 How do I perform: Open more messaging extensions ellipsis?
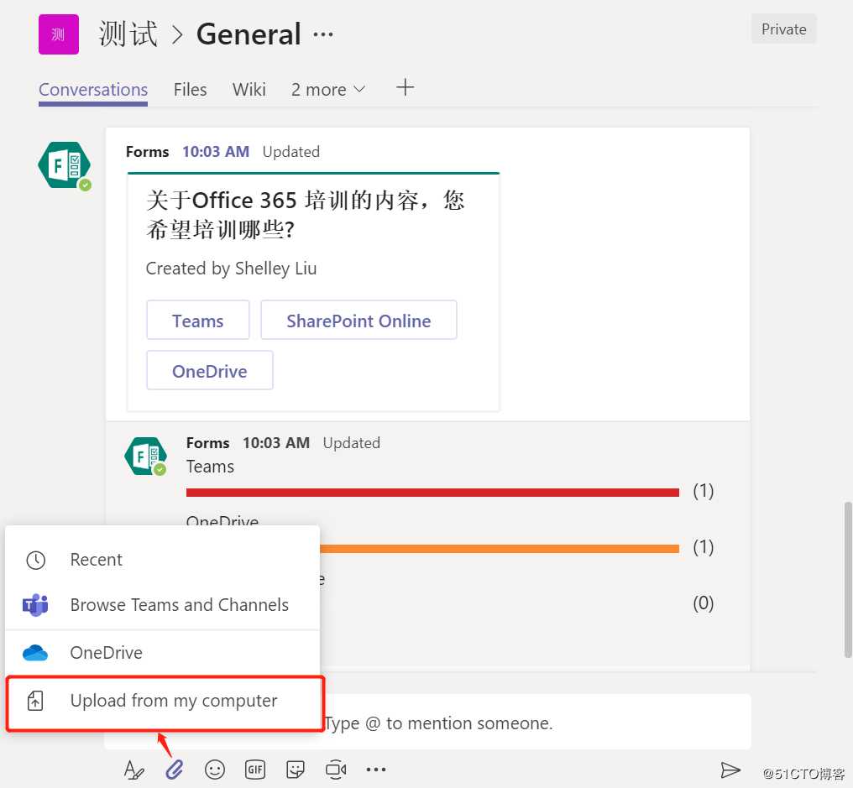click(376, 770)
